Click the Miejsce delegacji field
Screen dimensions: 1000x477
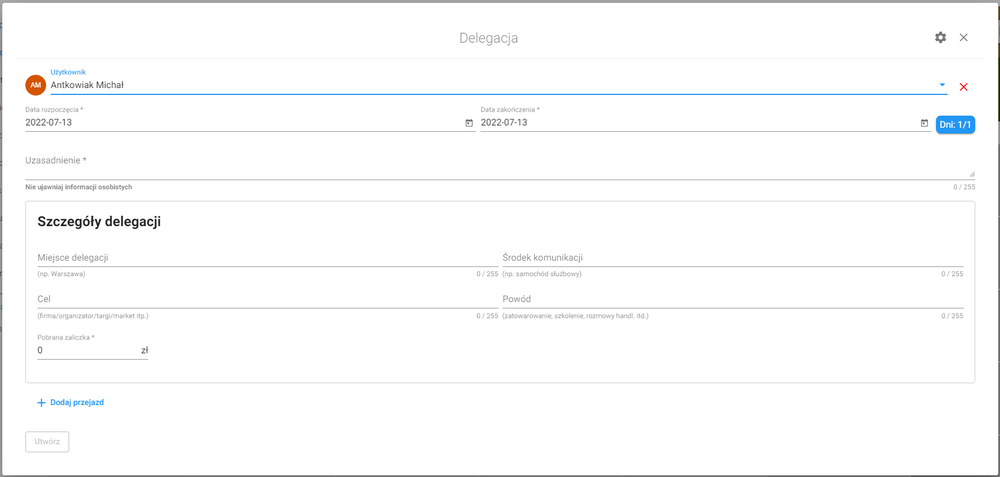coord(268,258)
